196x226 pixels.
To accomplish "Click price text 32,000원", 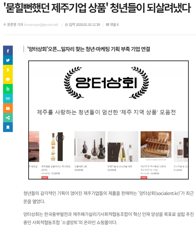I will click(112, 170).
